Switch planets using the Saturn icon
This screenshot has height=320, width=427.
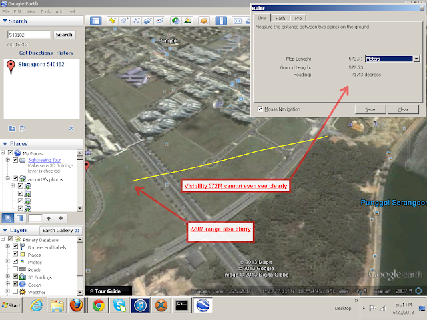(204, 21)
